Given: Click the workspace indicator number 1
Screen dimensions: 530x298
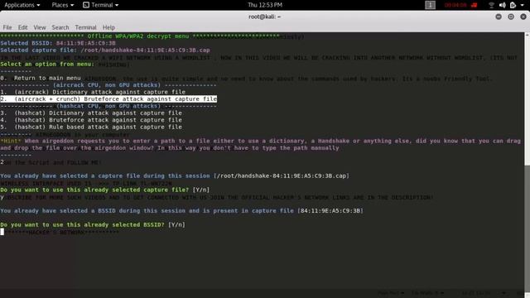Looking at the screenshot, I should pos(430,5).
